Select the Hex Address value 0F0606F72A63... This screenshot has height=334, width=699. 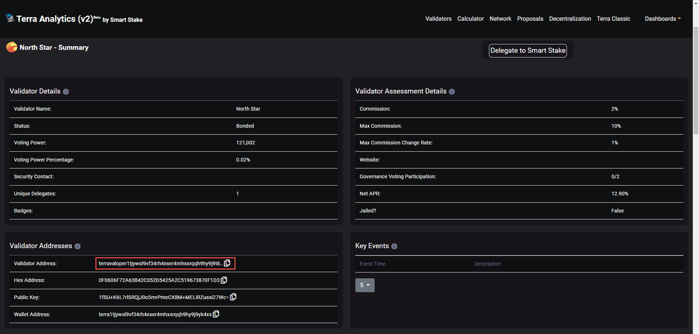(x=159, y=280)
